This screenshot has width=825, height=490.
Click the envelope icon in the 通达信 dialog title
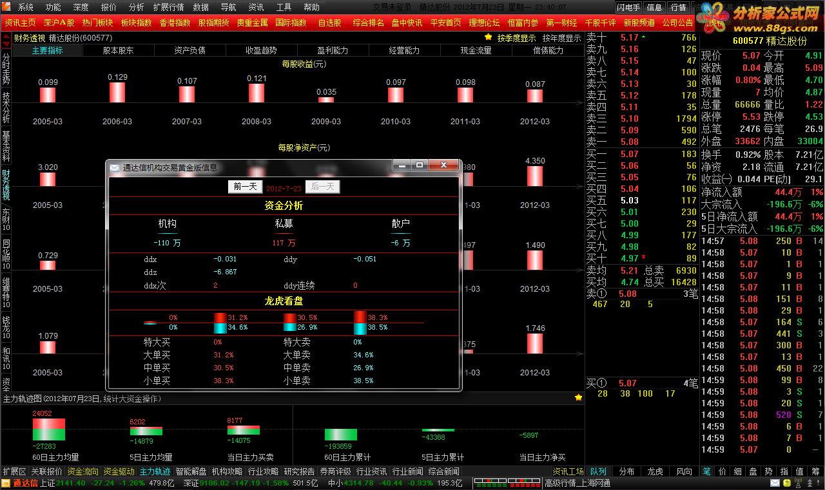(115, 167)
